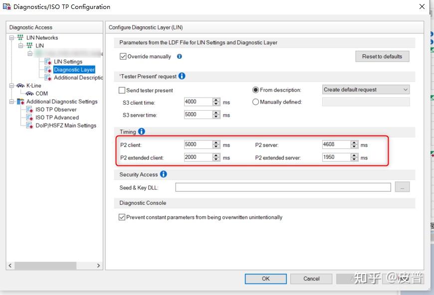Click the tree panel horizontal scrollbar
The height and width of the screenshot is (295, 434).
(x=46, y=266)
